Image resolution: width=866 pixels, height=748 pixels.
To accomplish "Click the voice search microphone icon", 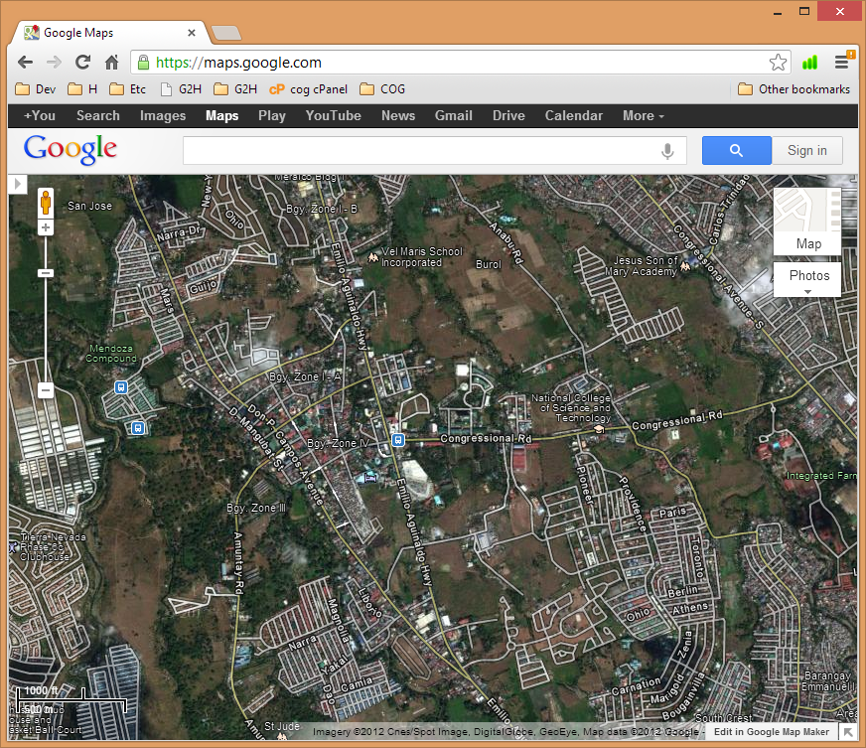I will (x=668, y=151).
